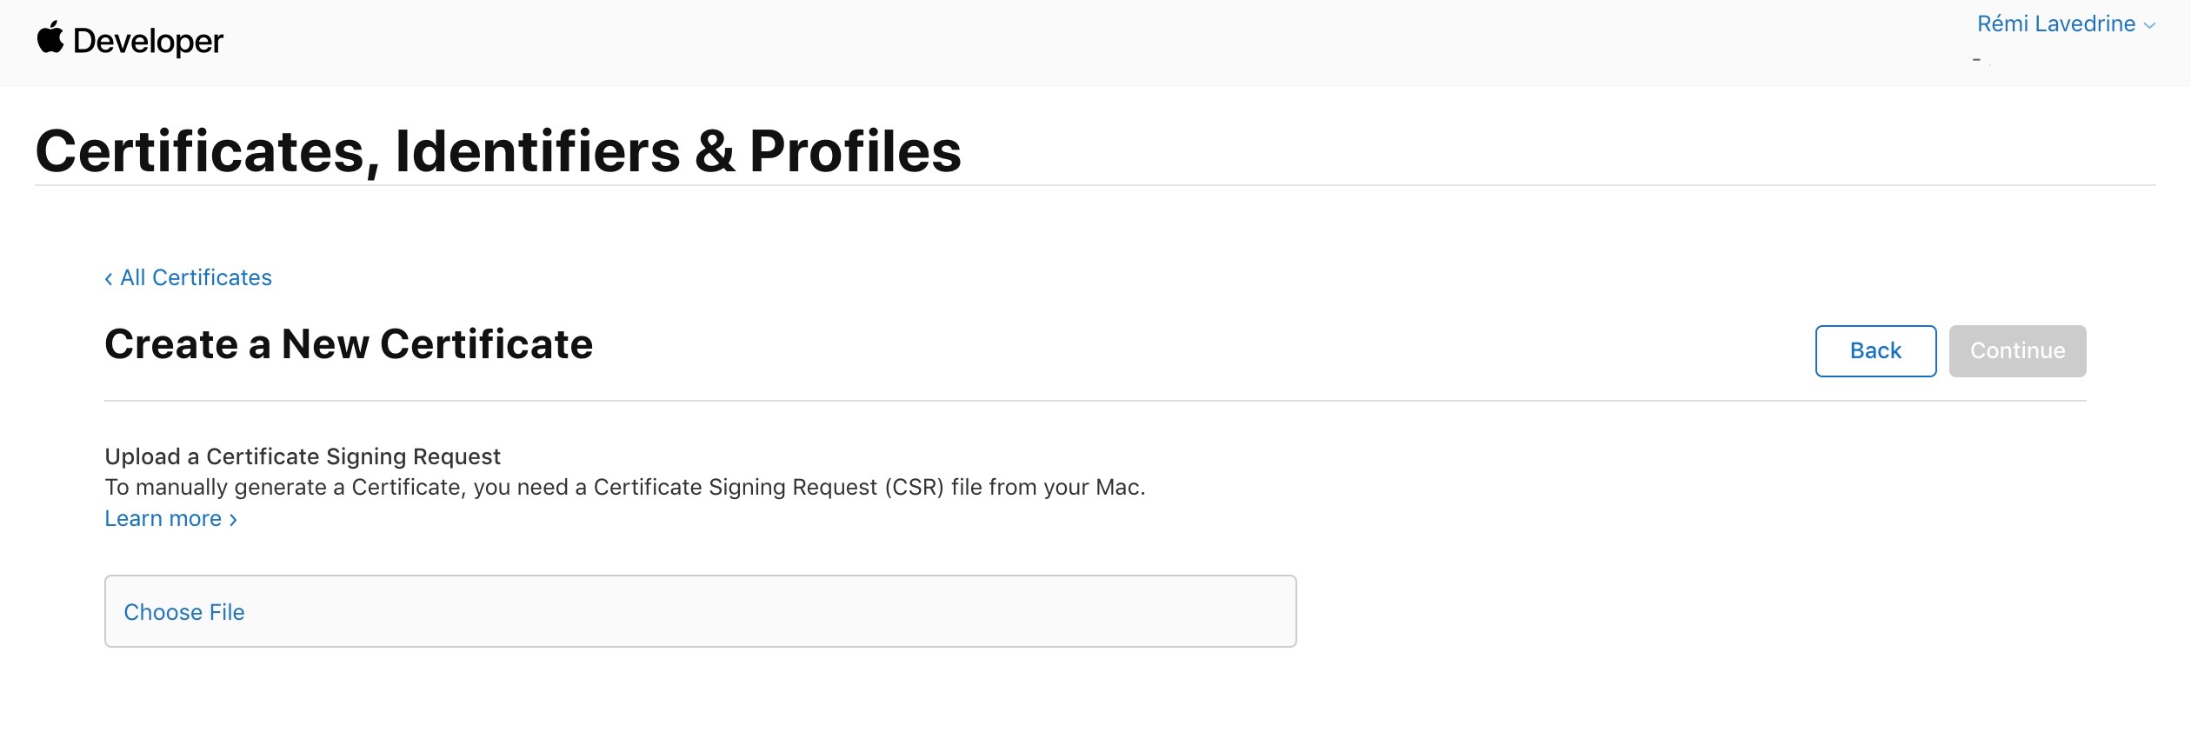The width and height of the screenshot is (2191, 739).
Task: Click the empty area of the file upload field
Action: click(x=782, y=611)
